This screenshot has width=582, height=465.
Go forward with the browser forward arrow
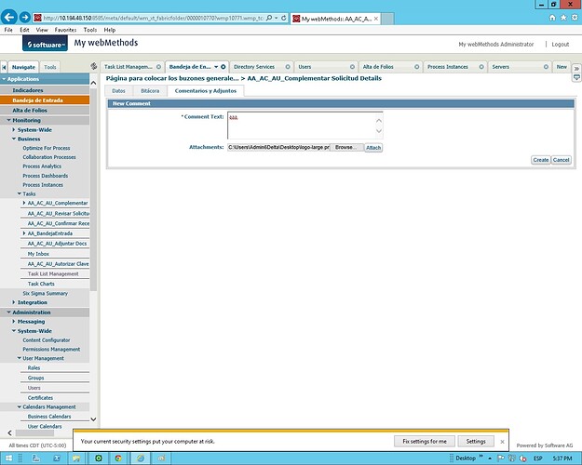click(25, 17)
